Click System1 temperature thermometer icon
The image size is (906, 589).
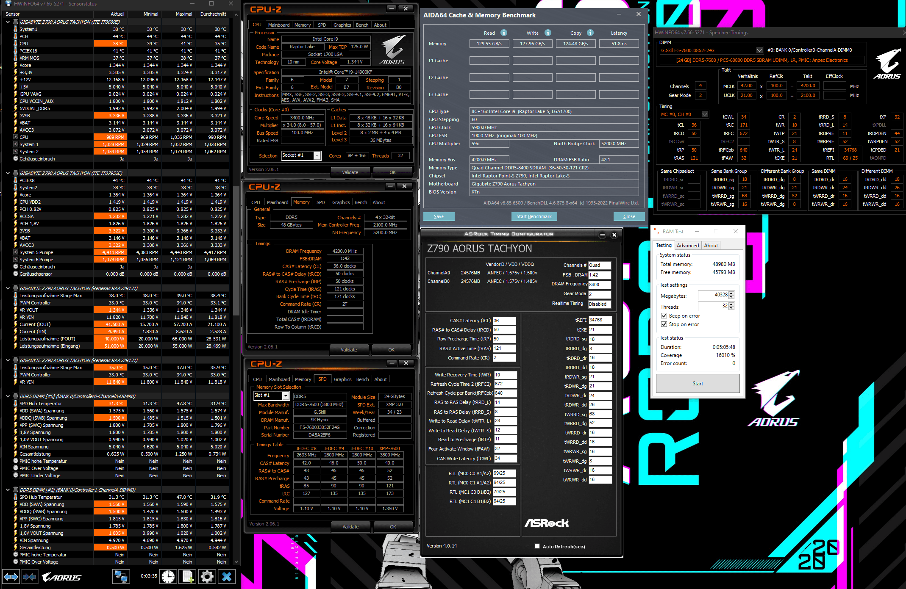point(16,29)
